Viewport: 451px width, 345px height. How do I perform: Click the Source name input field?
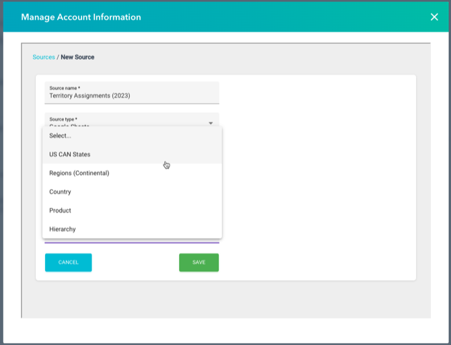tap(132, 93)
